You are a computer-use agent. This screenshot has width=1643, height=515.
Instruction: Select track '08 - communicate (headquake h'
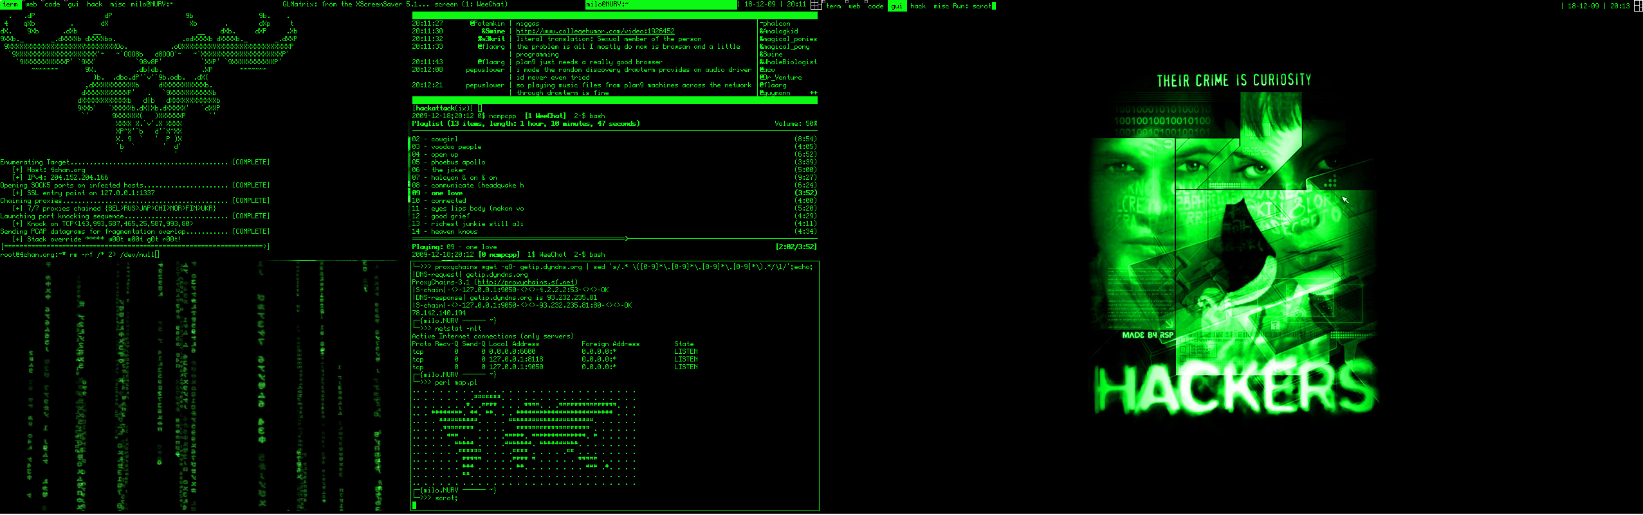tap(614, 185)
